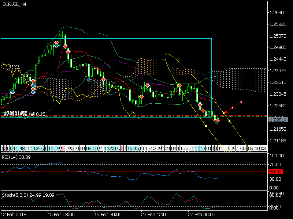Image resolution: width=293 pixels, height=219 pixels.
Task: Select the 08:00 event time marker
Action: click(x=92, y=149)
